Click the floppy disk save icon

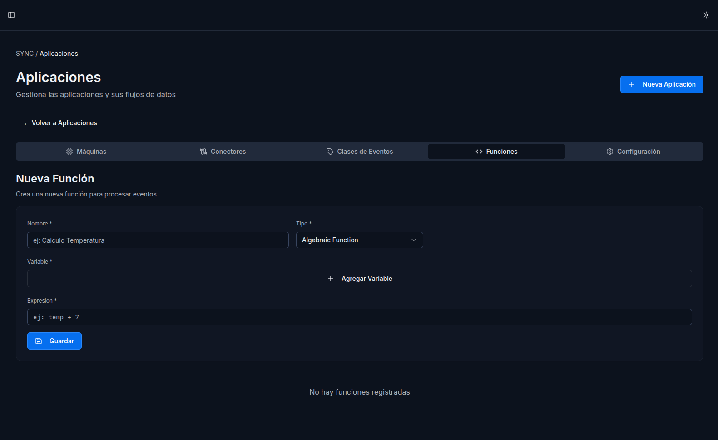pos(39,341)
